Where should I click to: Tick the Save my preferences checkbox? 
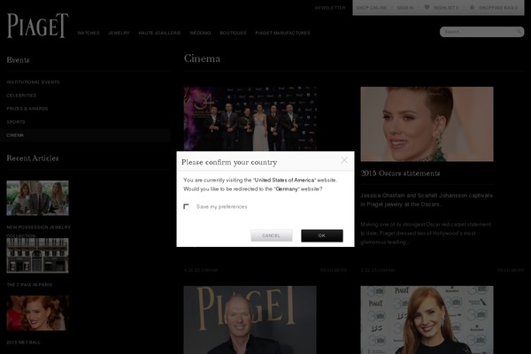coord(186,206)
